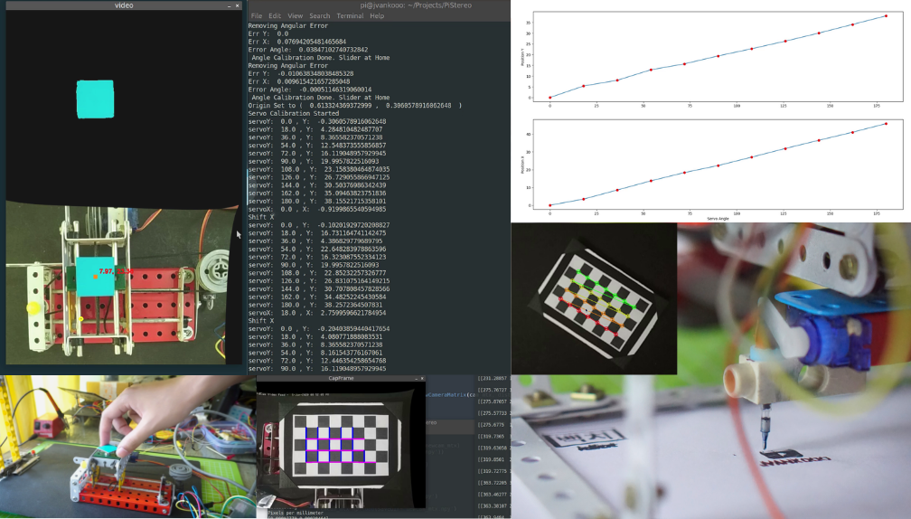Select the hand placing block photo
Image resolution: width=911 pixels, height=519 pixels.
[x=127, y=446]
